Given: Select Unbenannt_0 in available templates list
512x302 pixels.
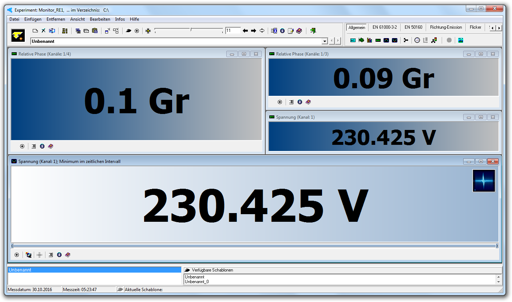Looking at the screenshot, I should pos(197,282).
